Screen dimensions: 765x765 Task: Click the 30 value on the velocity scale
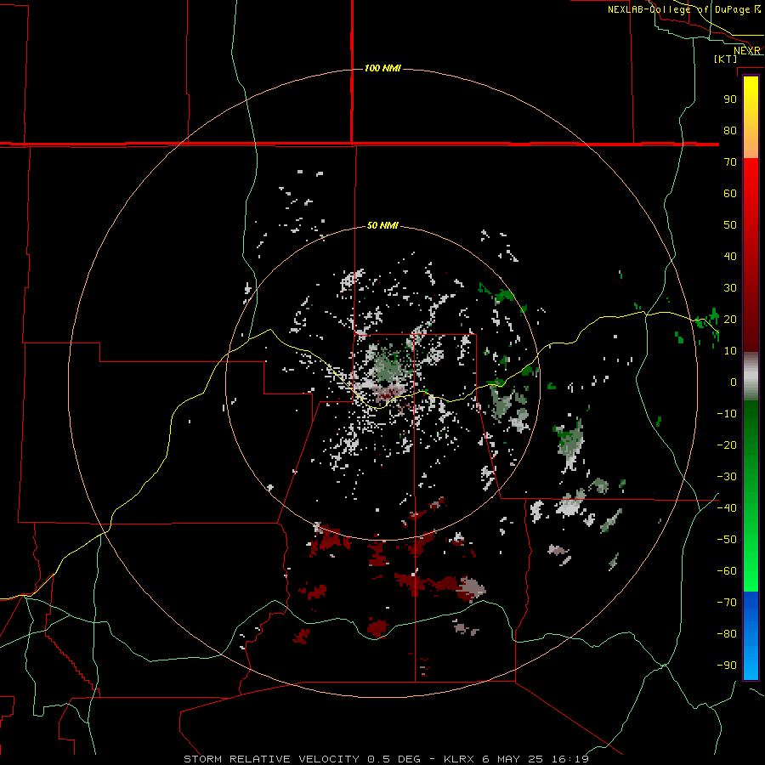point(730,288)
